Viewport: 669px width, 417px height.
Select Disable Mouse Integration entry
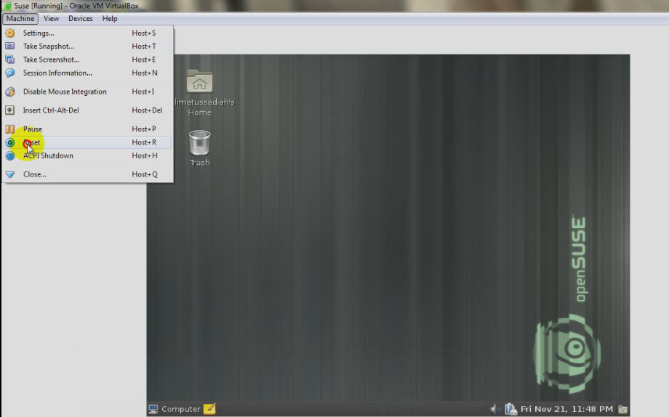87,92
